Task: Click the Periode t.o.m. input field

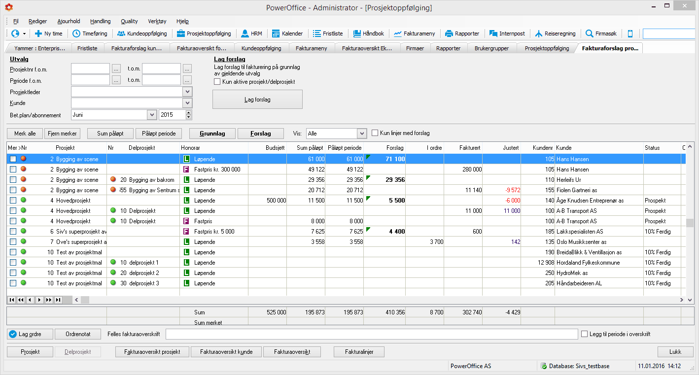Action: click(161, 80)
